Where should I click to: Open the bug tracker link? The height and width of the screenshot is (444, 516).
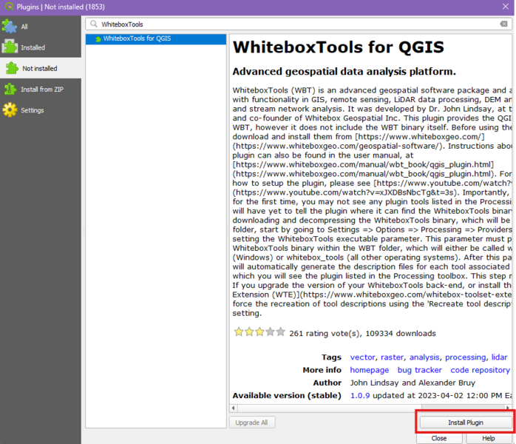pyautogui.click(x=419, y=370)
